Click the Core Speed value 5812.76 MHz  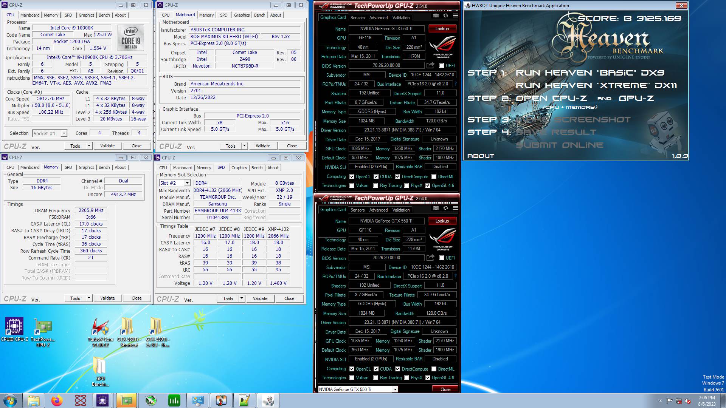[x=51, y=99]
